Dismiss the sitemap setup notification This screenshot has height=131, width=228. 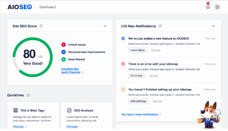tap(157, 101)
